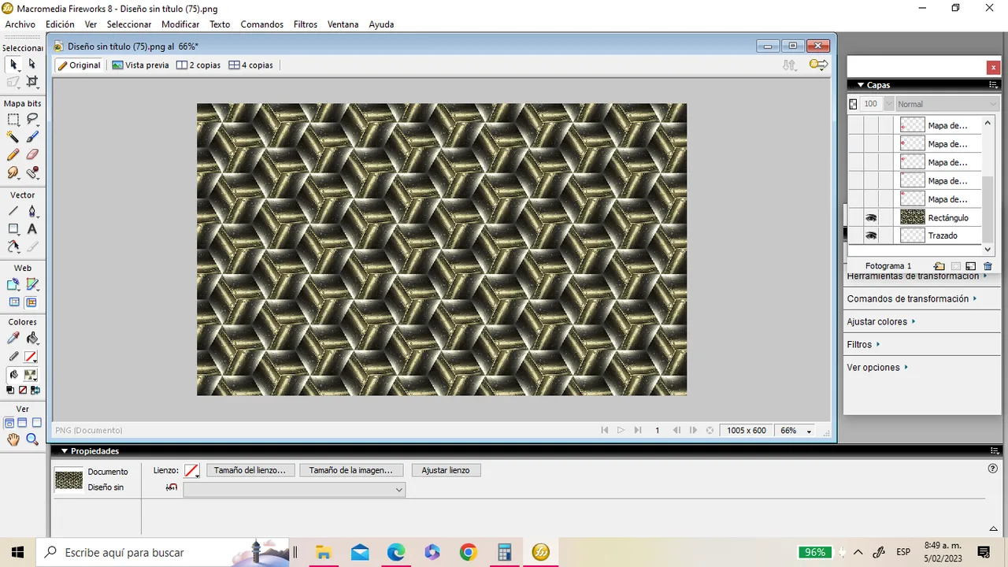
Task: Click Ajustar lienzo button
Action: pyautogui.click(x=446, y=470)
